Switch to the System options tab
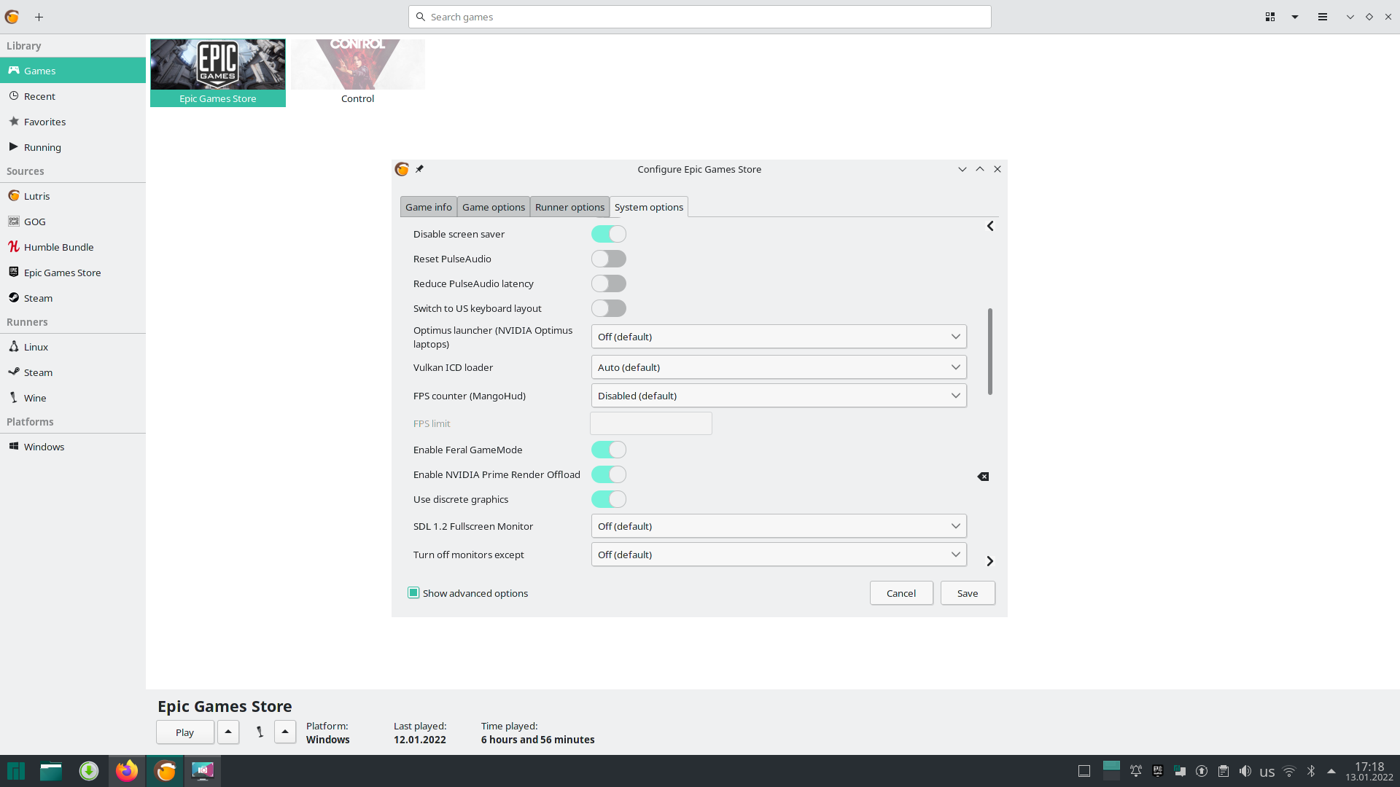Viewport: 1400px width, 787px height. click(648, 207)
